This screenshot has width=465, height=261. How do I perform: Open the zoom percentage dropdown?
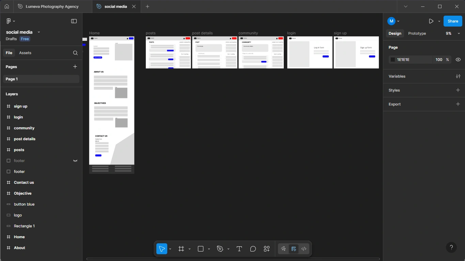point(459,33)
